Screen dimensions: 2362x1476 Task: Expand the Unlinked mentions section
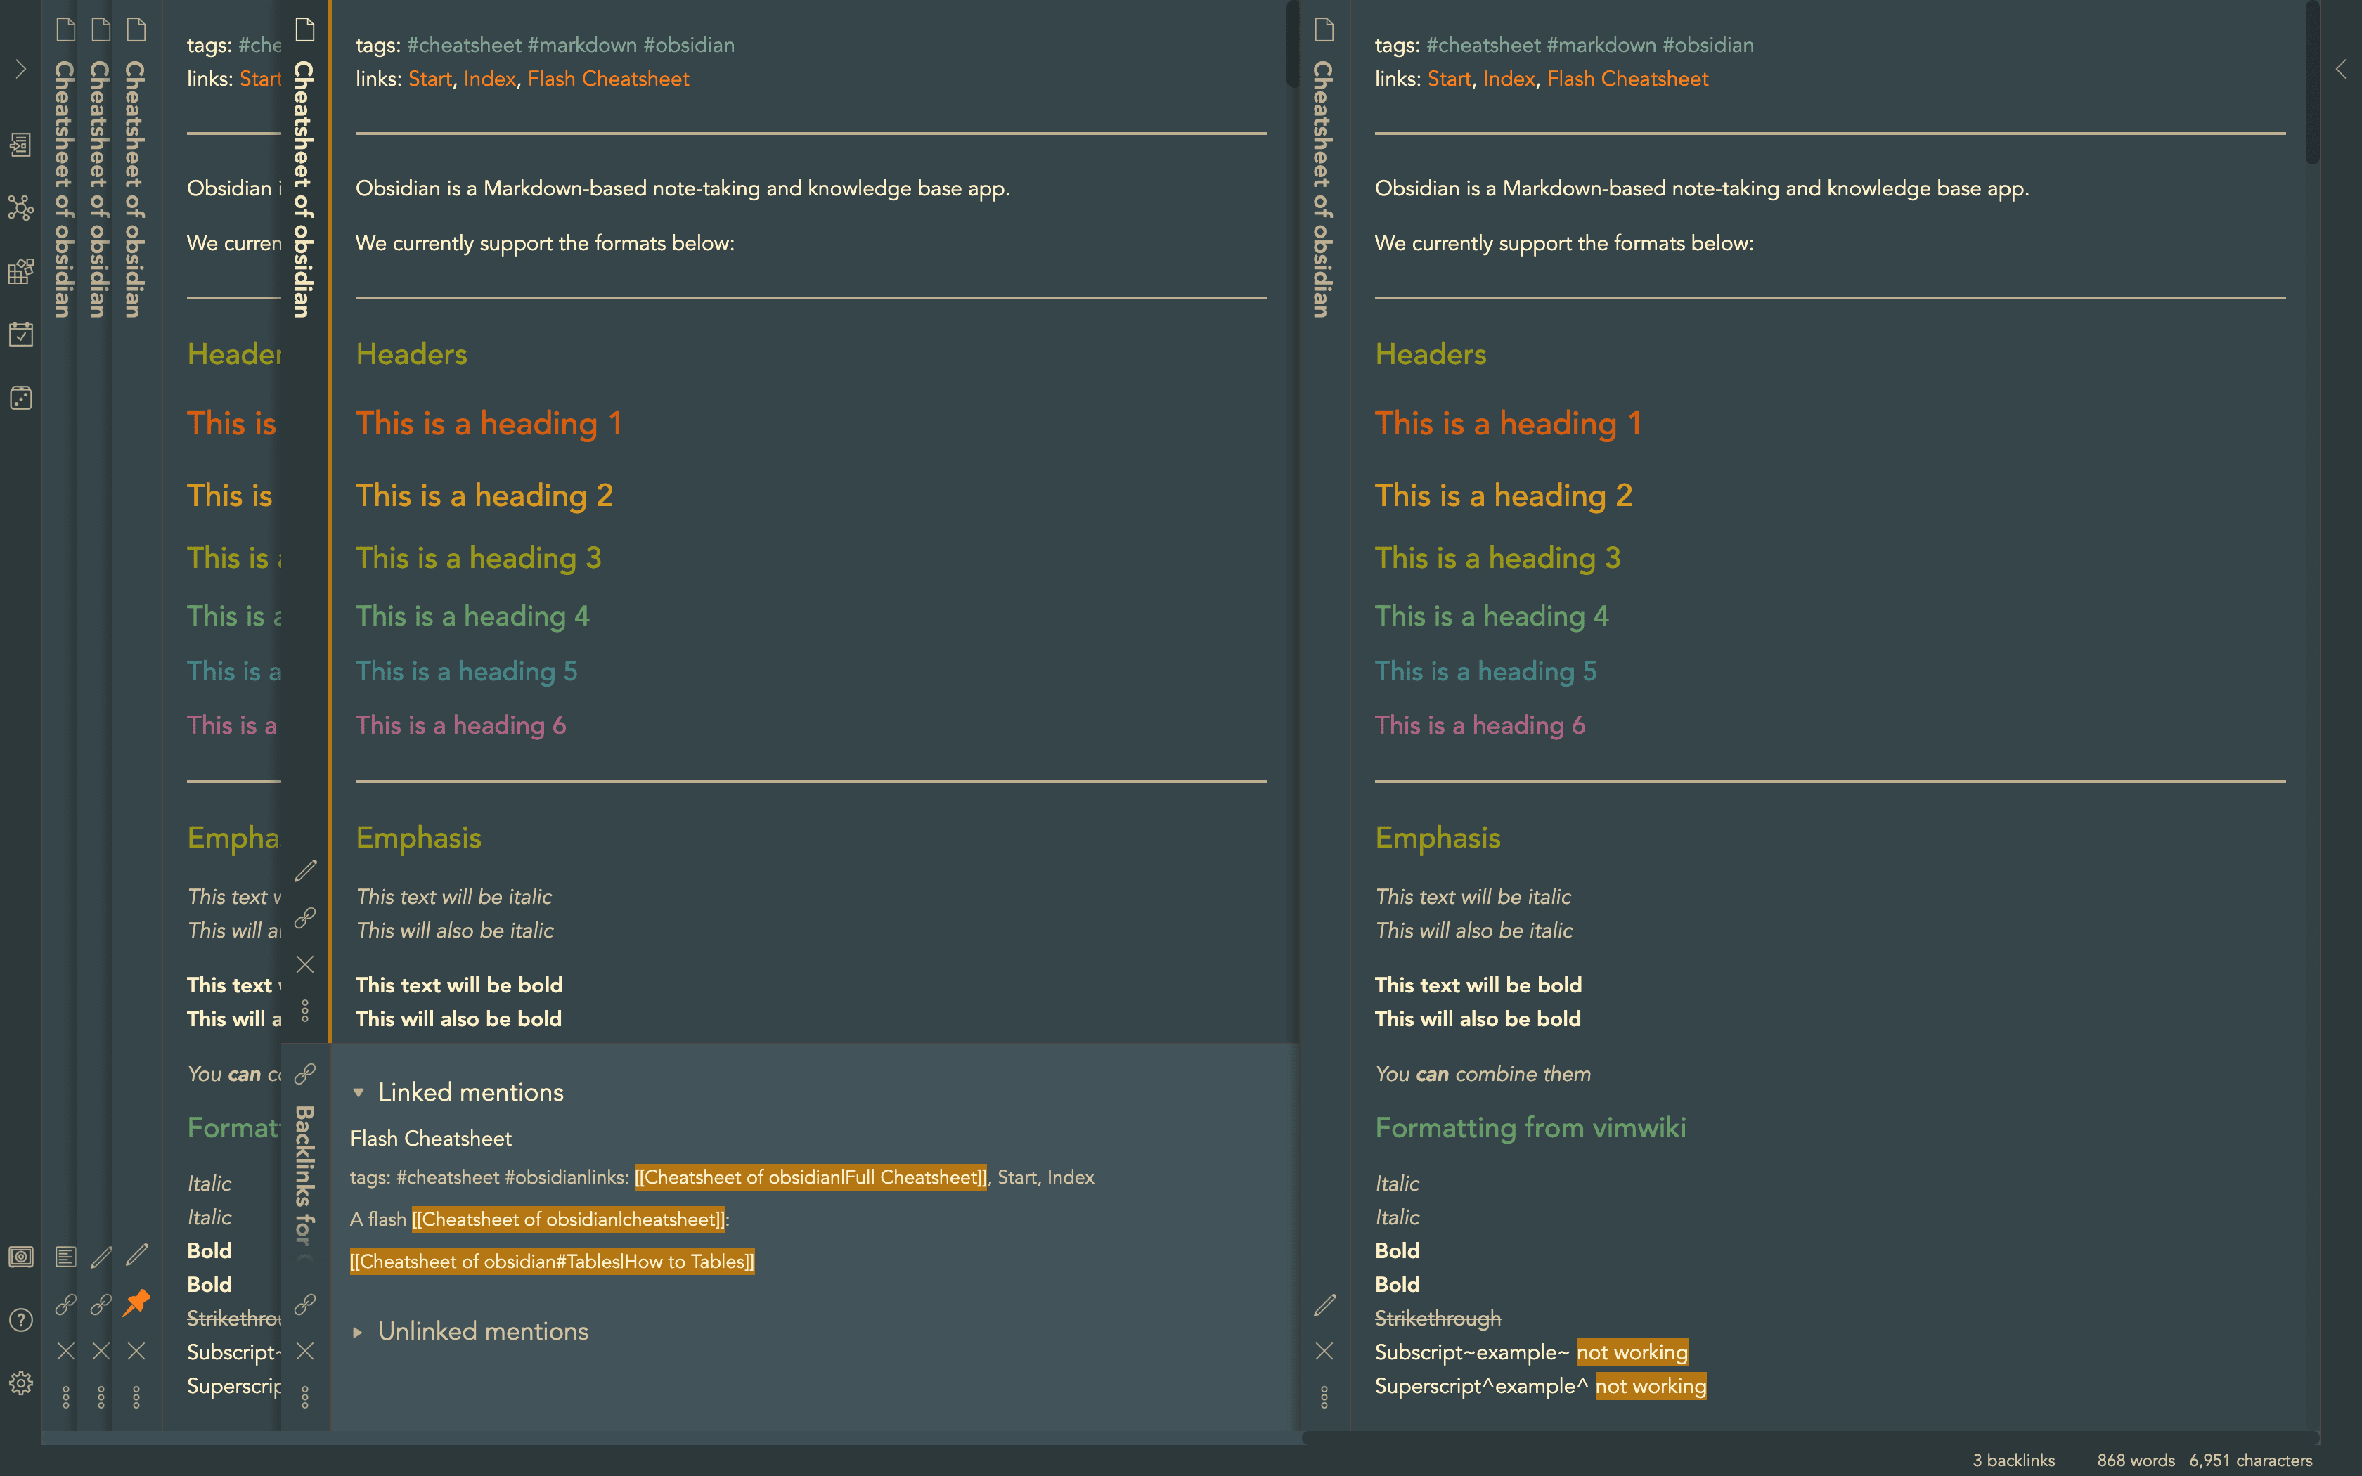pos(359,1331)
